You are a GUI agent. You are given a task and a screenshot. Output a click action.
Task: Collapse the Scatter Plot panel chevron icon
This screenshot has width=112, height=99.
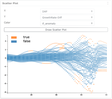108,3
